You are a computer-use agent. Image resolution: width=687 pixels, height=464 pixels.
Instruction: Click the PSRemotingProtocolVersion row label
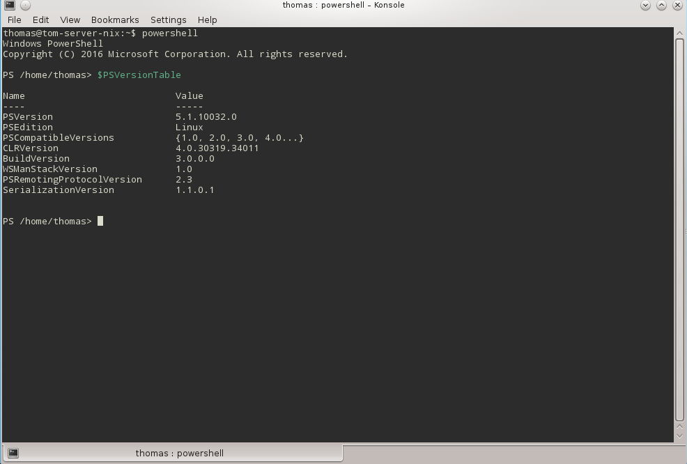72,180
